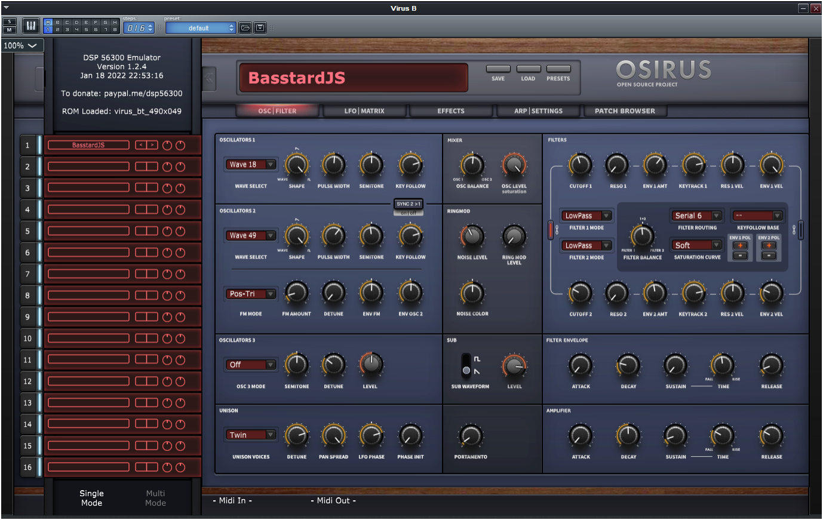Select part 2 number button
823x520 pixels.
(27, 167)
